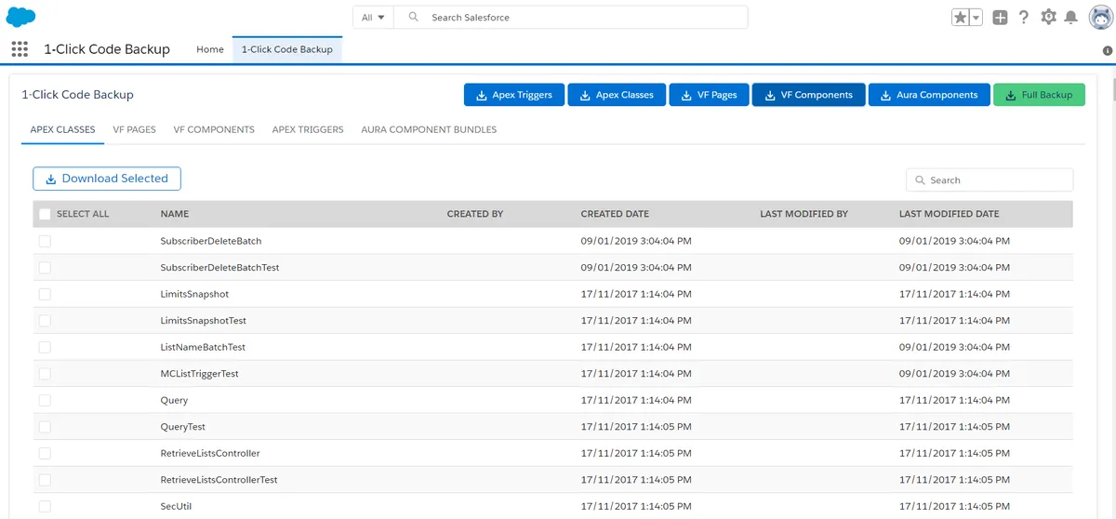This screenshot has height=519, width=1116.
Task: Download VF Pages backup
Action: point(709,95)
